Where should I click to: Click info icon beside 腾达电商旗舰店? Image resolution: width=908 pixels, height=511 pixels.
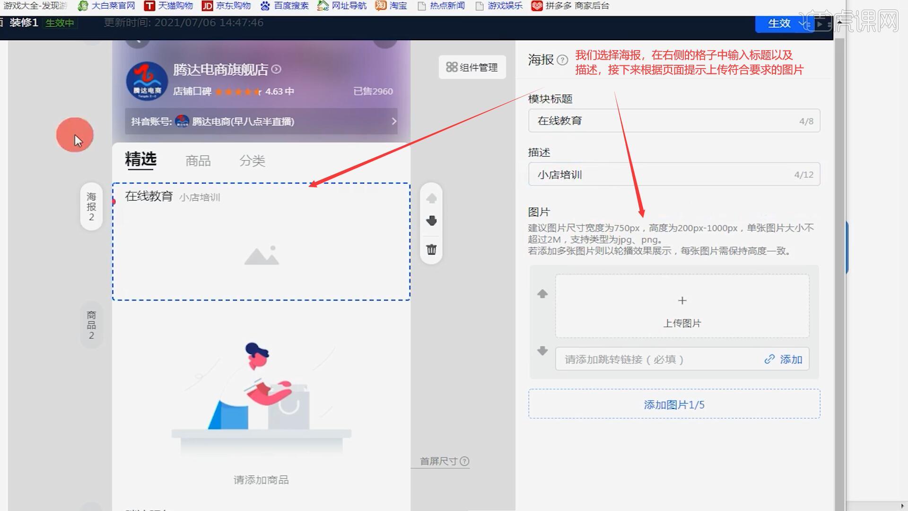tap(277, 70)
